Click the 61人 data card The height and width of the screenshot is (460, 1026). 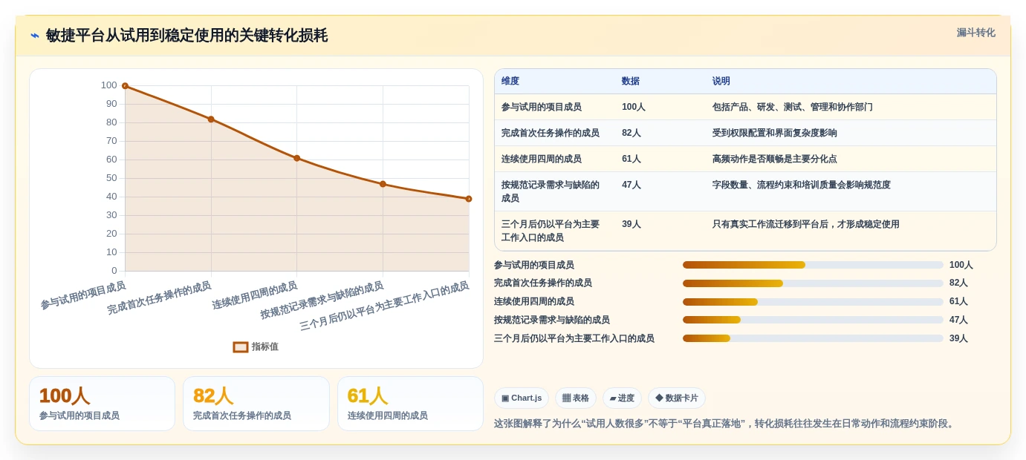[410, 404]
